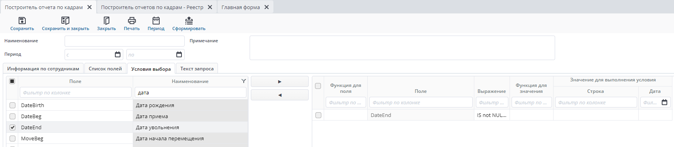Open calendar in Дата filter column
Image resolution: width=674 pixels, height=147 pixels.
tap(664, 102)
